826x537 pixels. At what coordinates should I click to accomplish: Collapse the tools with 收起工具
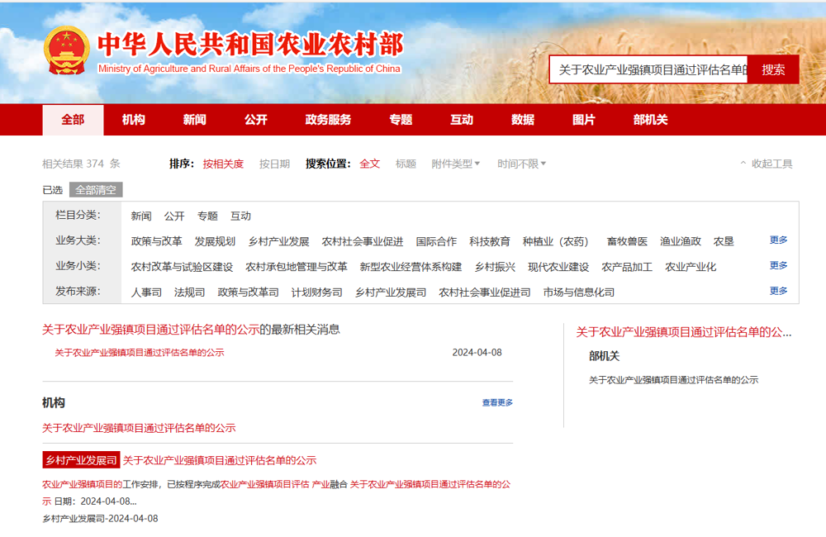click(766, 164)
